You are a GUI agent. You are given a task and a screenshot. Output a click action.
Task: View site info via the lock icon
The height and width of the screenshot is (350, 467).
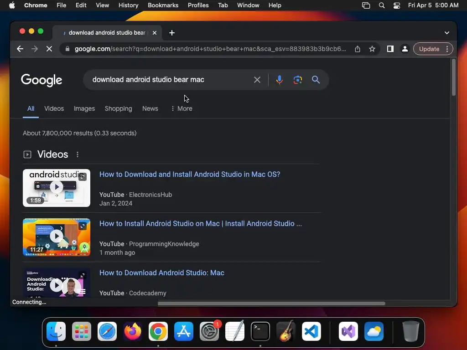pyautogui.click(x=67, y=49)
